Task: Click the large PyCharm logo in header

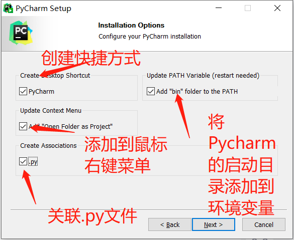Action: click(21, 33)
